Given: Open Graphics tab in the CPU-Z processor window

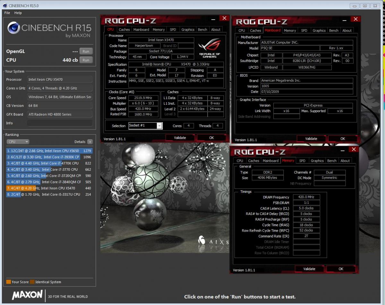Looking at the screenshot, I should click(188, 29).
